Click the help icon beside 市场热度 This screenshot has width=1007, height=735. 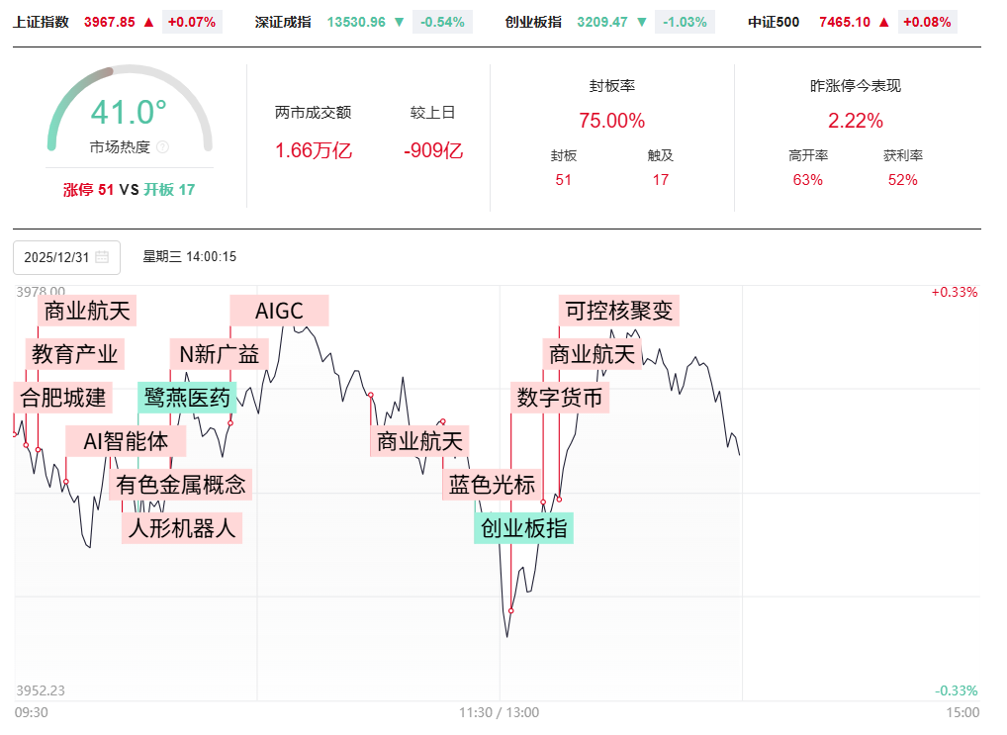162,147
